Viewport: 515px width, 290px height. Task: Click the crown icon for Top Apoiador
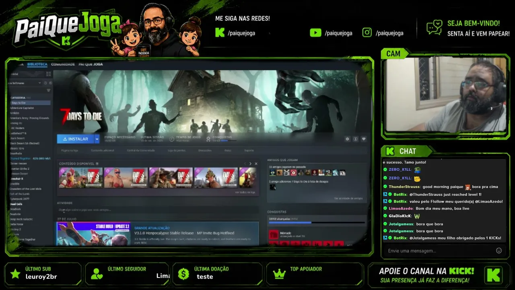[279, 274]
